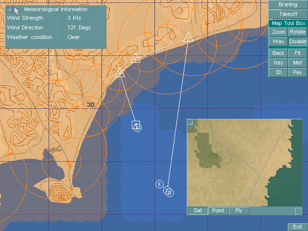The image size is (308, 231).
Task: Switch to the Point tab
Action: 218,211
